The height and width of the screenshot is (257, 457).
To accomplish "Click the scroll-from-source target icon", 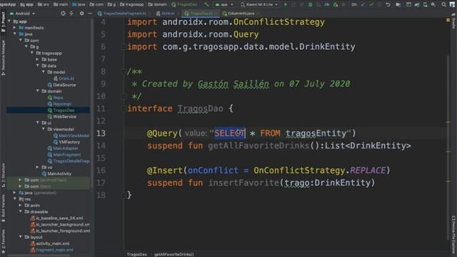I will click(x=63, y=14).
